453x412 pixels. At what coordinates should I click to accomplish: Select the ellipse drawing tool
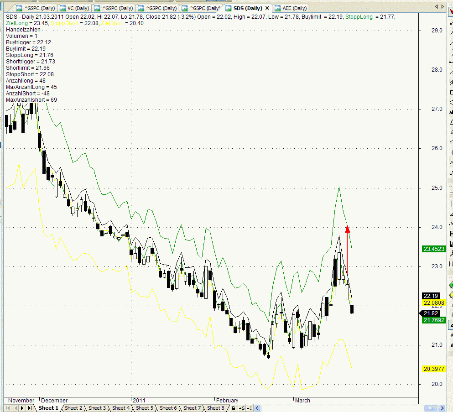451,102
